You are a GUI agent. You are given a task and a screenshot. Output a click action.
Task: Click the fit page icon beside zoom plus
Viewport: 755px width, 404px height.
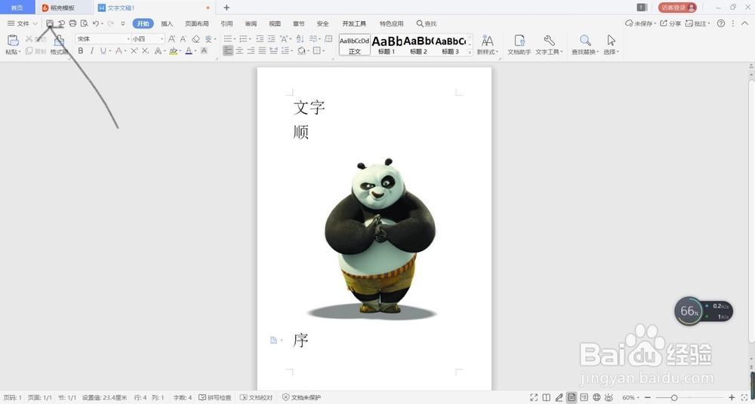click(744, 397)
